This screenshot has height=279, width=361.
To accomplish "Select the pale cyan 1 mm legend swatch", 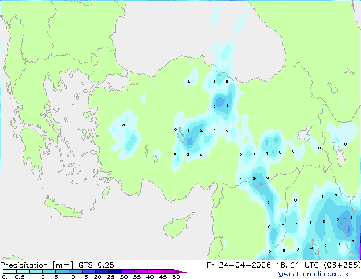I will [x=35, y=272].
